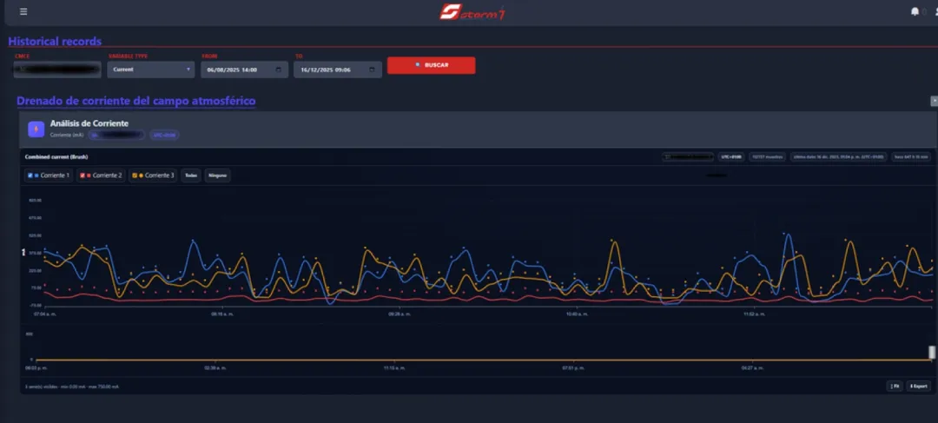
Task: Click the From date field
Action: coord(245,69)
